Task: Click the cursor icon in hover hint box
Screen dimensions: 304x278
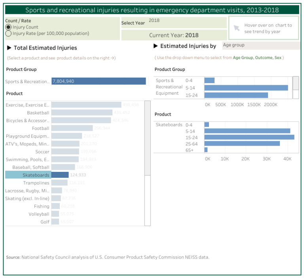Action: click(237, 28)
